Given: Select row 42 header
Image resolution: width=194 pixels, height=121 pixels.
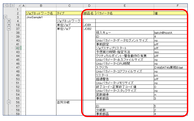Looking at the screenshot, I should [18, 48].
